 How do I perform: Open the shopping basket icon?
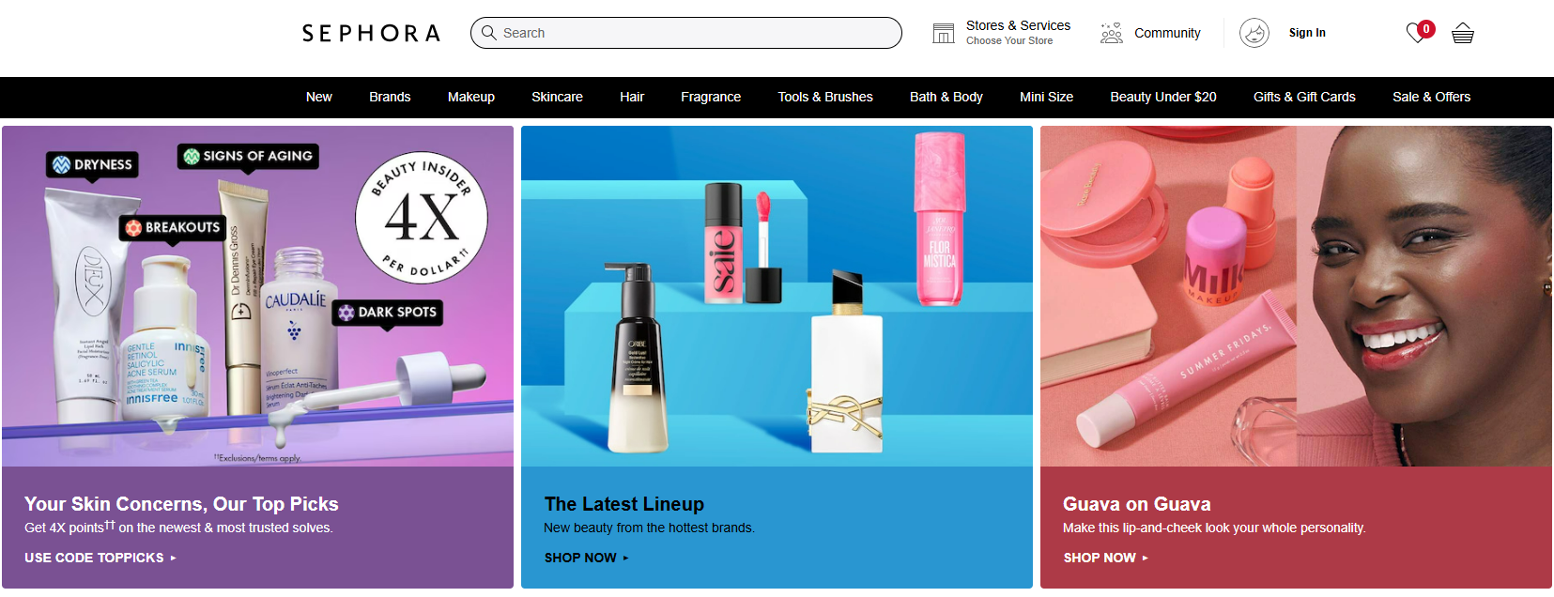click(x=1463, y=33)
